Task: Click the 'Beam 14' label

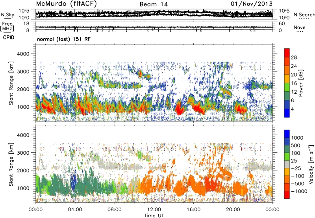Action: click(x=154, y=4)
